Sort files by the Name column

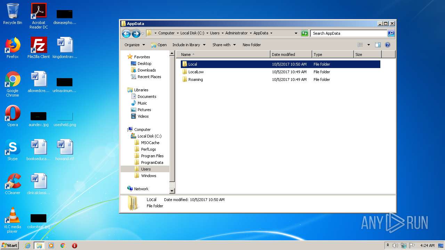coord(223,55)
